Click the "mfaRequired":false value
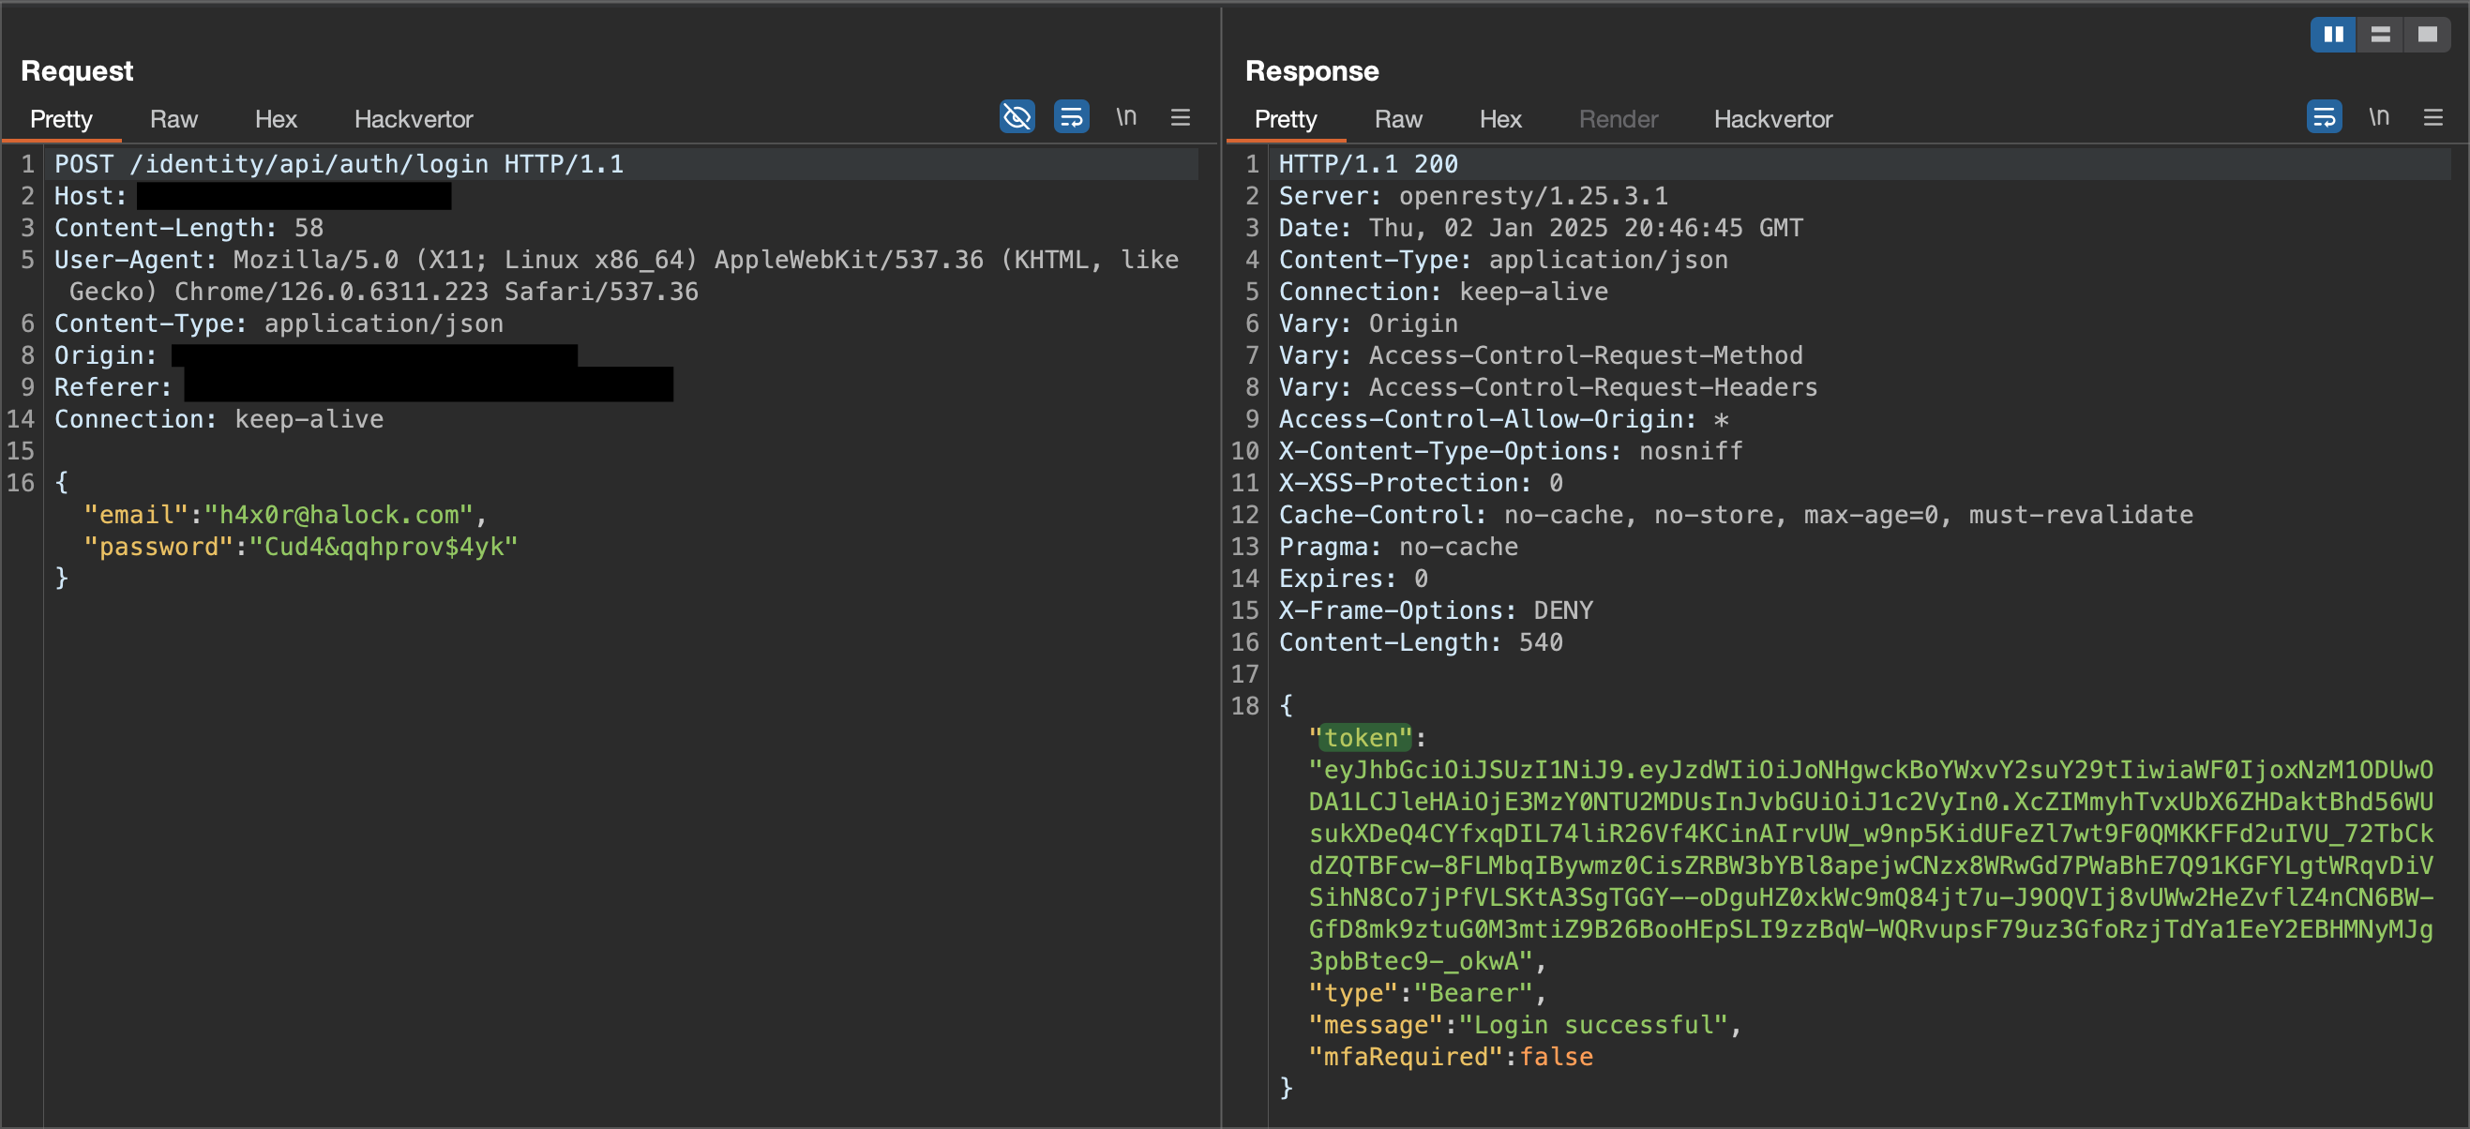 1557,1057
